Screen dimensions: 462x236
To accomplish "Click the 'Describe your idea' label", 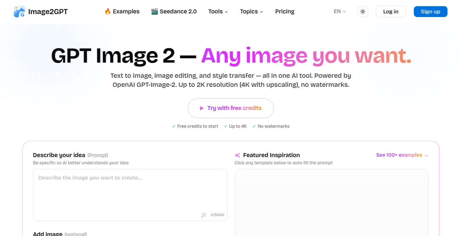I will 59,155.
